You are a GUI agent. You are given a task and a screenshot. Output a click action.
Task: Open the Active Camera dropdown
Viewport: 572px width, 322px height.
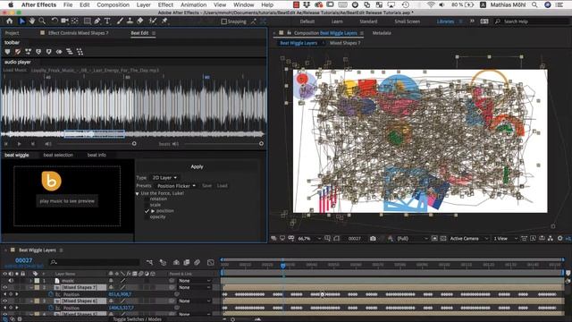468,239
